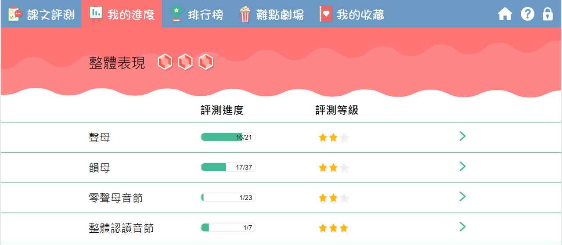Open 零聲母音節 details via chevron

(462, 196)
